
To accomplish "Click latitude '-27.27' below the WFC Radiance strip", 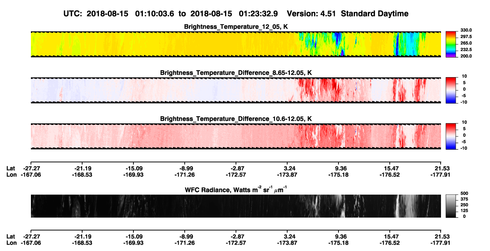I will pyautogui.click(x=32, y=237).
